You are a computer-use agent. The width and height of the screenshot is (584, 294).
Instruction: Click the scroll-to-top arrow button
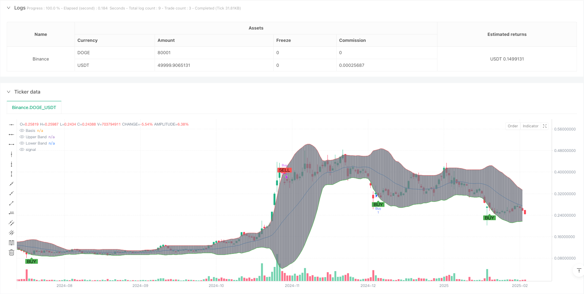[x=579, y=270]
